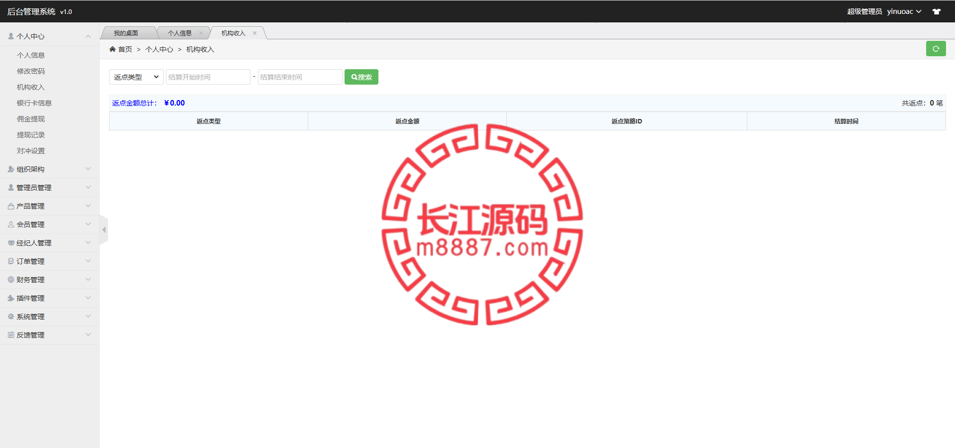
Task: Collapse sidebar with the left arrow handle
Action: (x=104, y=230)
